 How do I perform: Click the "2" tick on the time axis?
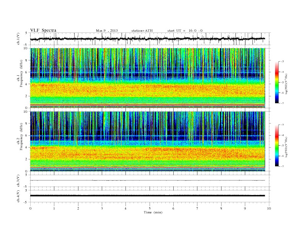[78, 208]
